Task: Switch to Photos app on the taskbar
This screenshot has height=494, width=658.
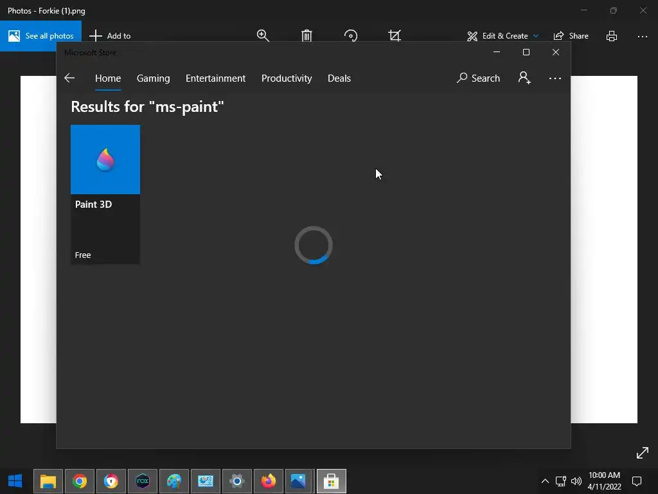Action: coord(298,481)
